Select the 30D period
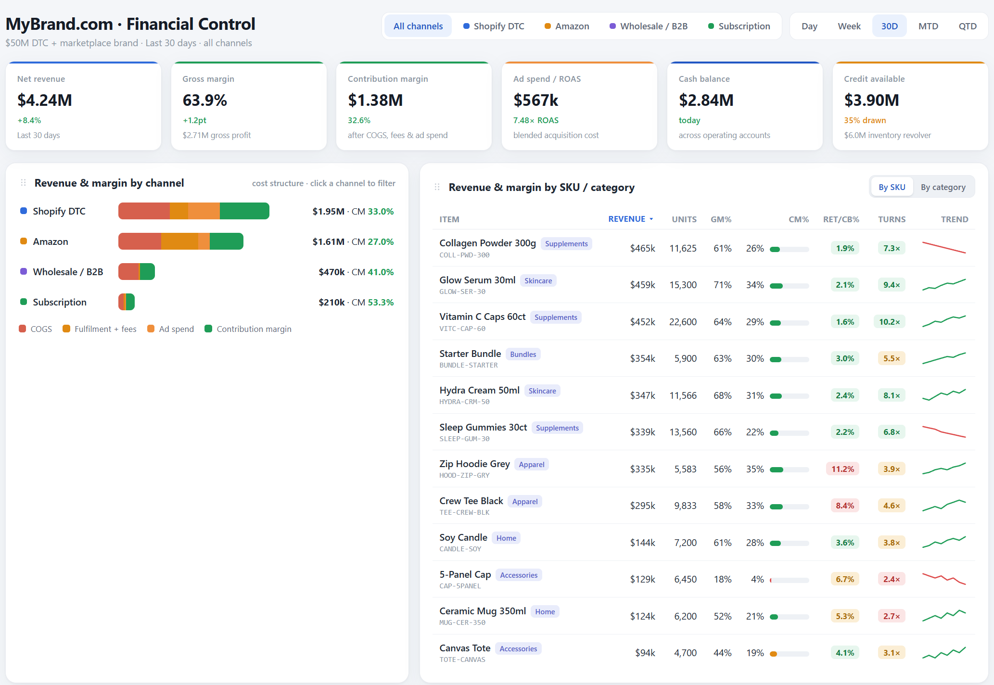 pyautogui.click(x=889, y=26)
